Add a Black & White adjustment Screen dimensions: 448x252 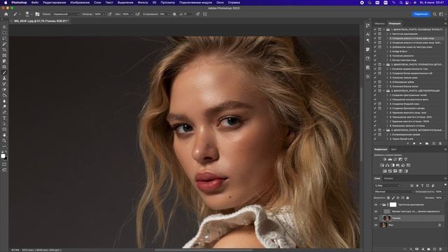tap(393, 165)
